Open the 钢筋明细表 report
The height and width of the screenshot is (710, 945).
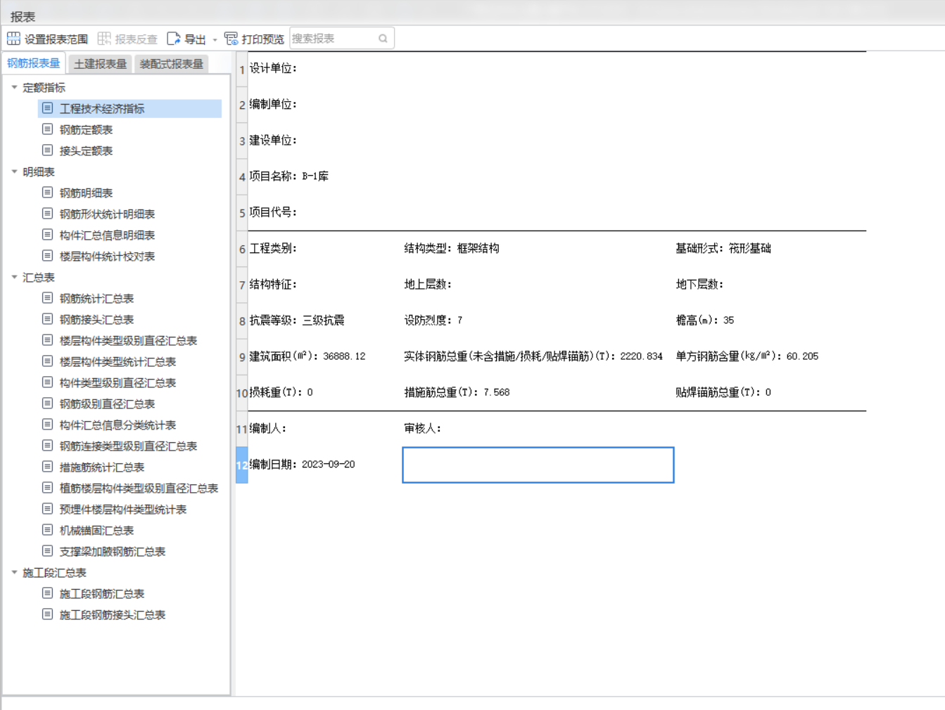tap(86, 193)
